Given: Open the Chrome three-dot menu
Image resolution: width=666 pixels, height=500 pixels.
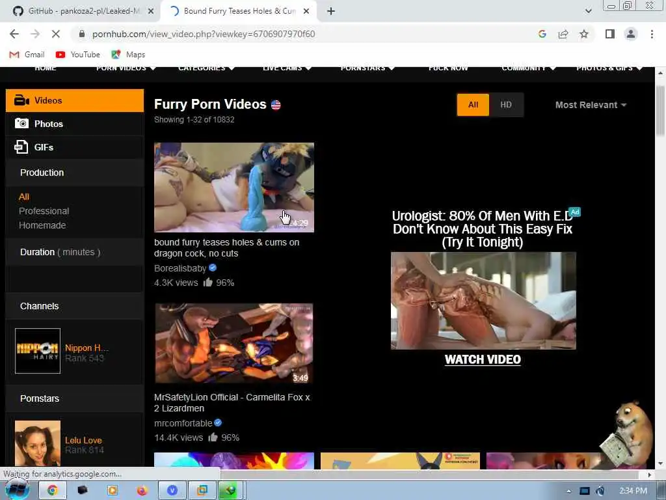Looking at the screenshot, I should click(x=652, y=34).
